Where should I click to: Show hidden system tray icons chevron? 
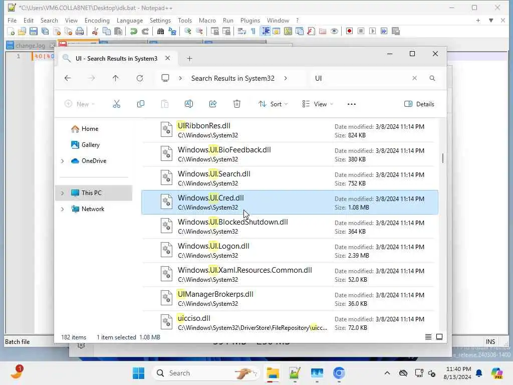(387, 373)
